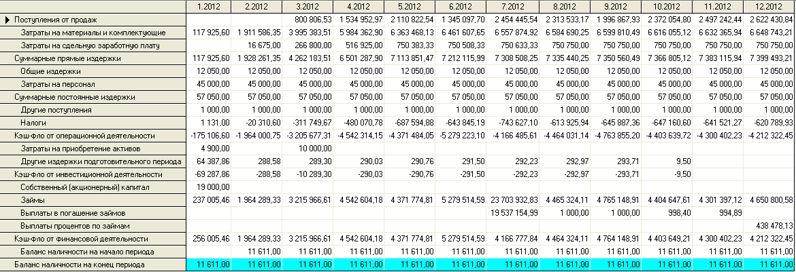796x272 pixels.
Task: Select row Другие поступления
Action: click(93, 110)
